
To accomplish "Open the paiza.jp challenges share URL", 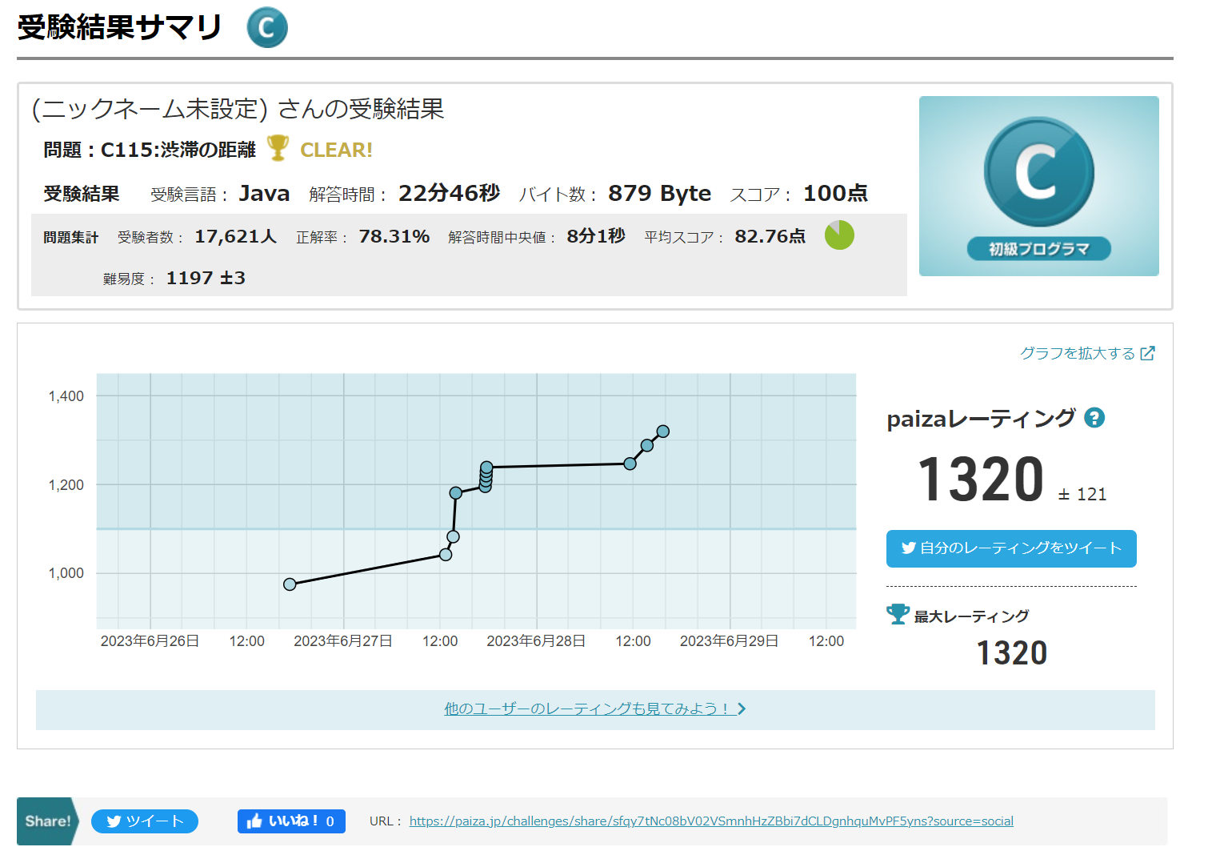I will (x=710, y=821).
